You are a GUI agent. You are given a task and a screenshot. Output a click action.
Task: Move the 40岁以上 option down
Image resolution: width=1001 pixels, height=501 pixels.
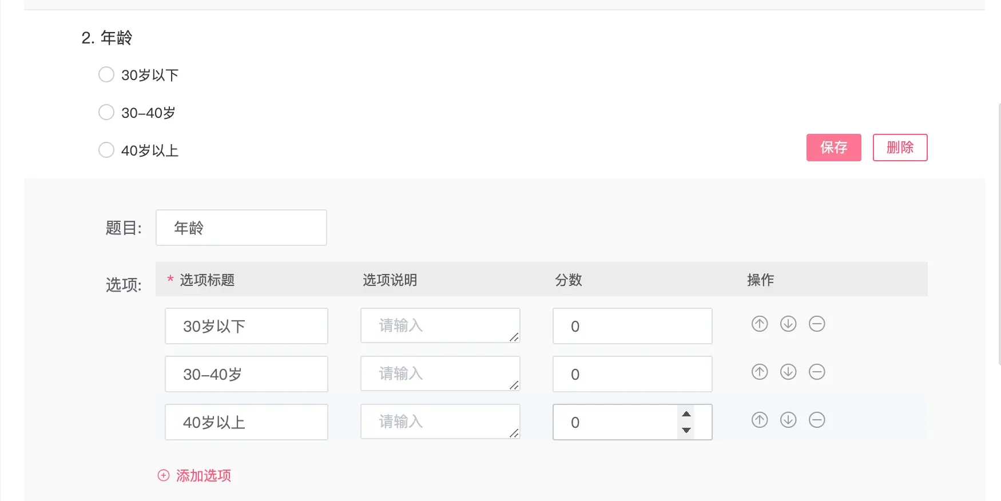click(x=788, y=420)
